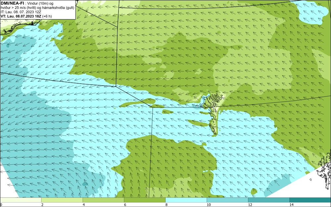Click the 12–14 m/s darker teal legend swatch
The height and width of the screenshot is (207, 331).
[x=269, y=200]
